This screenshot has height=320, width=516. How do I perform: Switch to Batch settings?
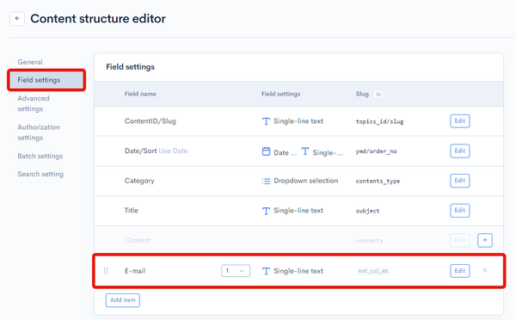40,156
